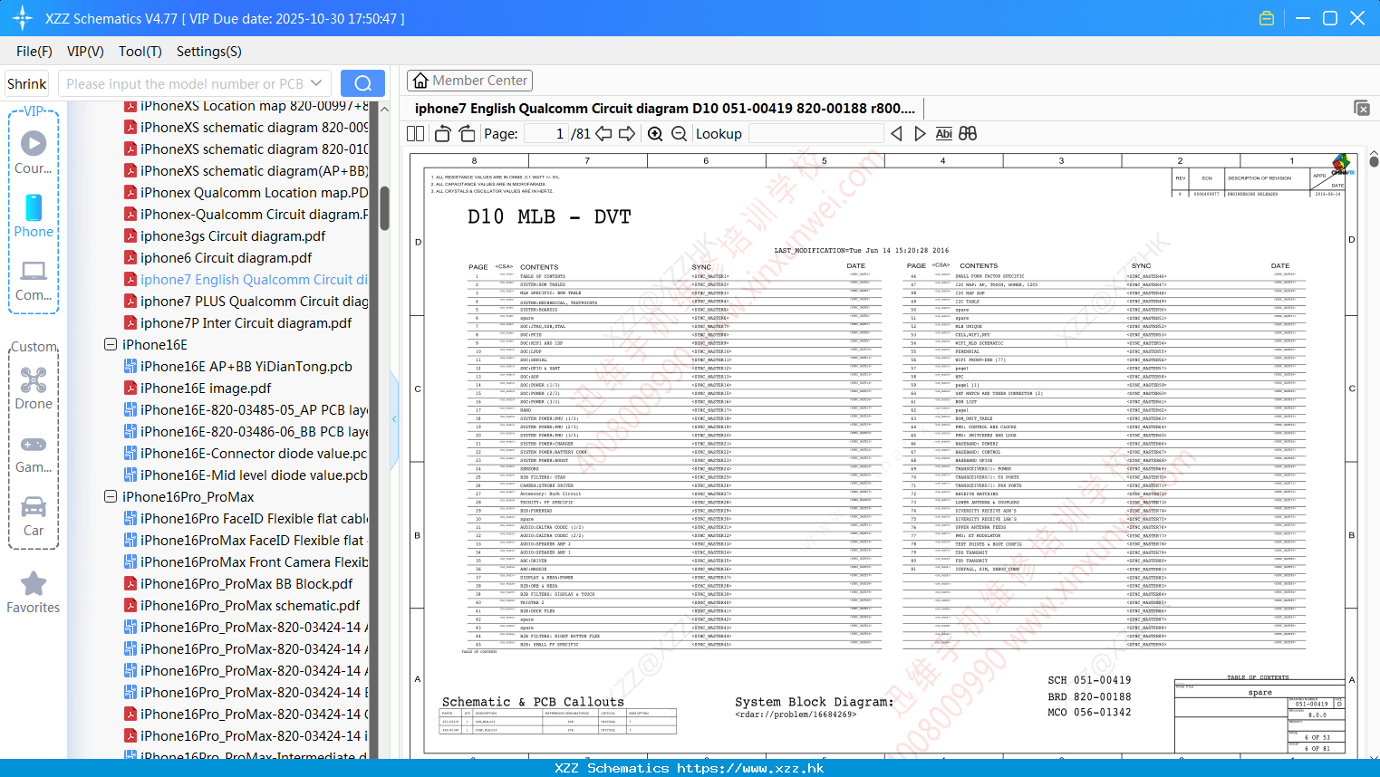This screenshot has width=1380, height=777.
Task: Zoom out of the schematic
Action: tap(679, 134)
